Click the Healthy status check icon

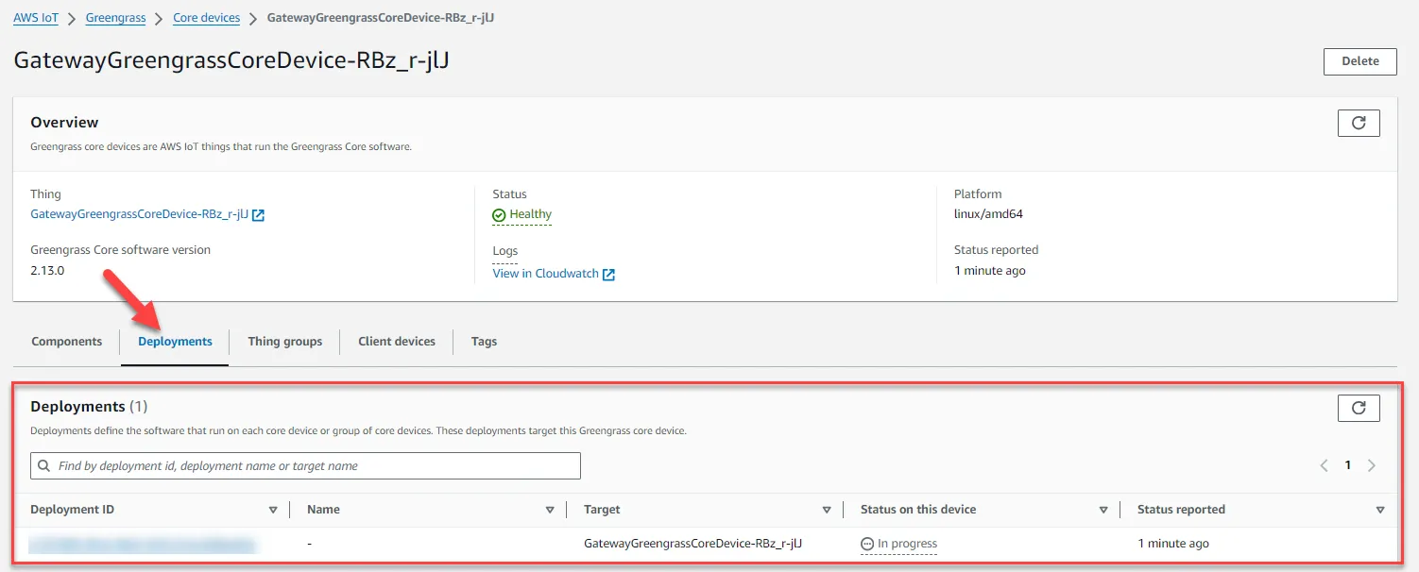pyautogui.click(x=499, y=215)
